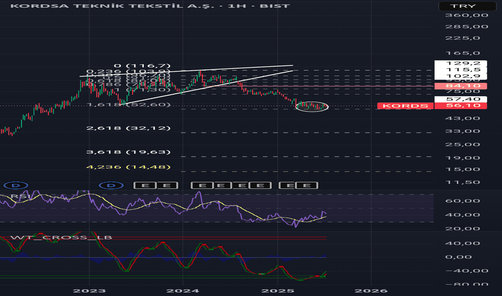
Task: Click the 115,5 price label
Action: pos(461,70)
